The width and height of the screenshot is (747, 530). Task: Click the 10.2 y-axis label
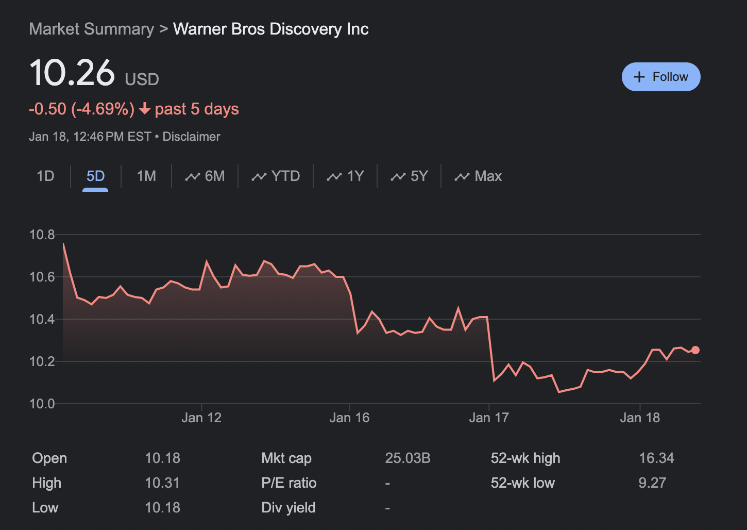42,362
